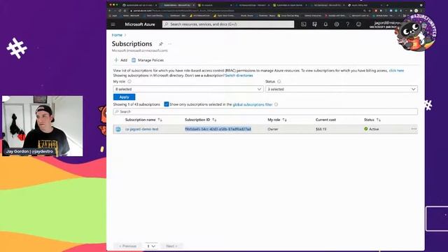Open the 'click here' billing access link

396,71
